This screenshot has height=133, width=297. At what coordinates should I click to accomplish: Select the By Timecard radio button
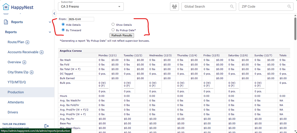pyautogui.click(x=63, y=30)
